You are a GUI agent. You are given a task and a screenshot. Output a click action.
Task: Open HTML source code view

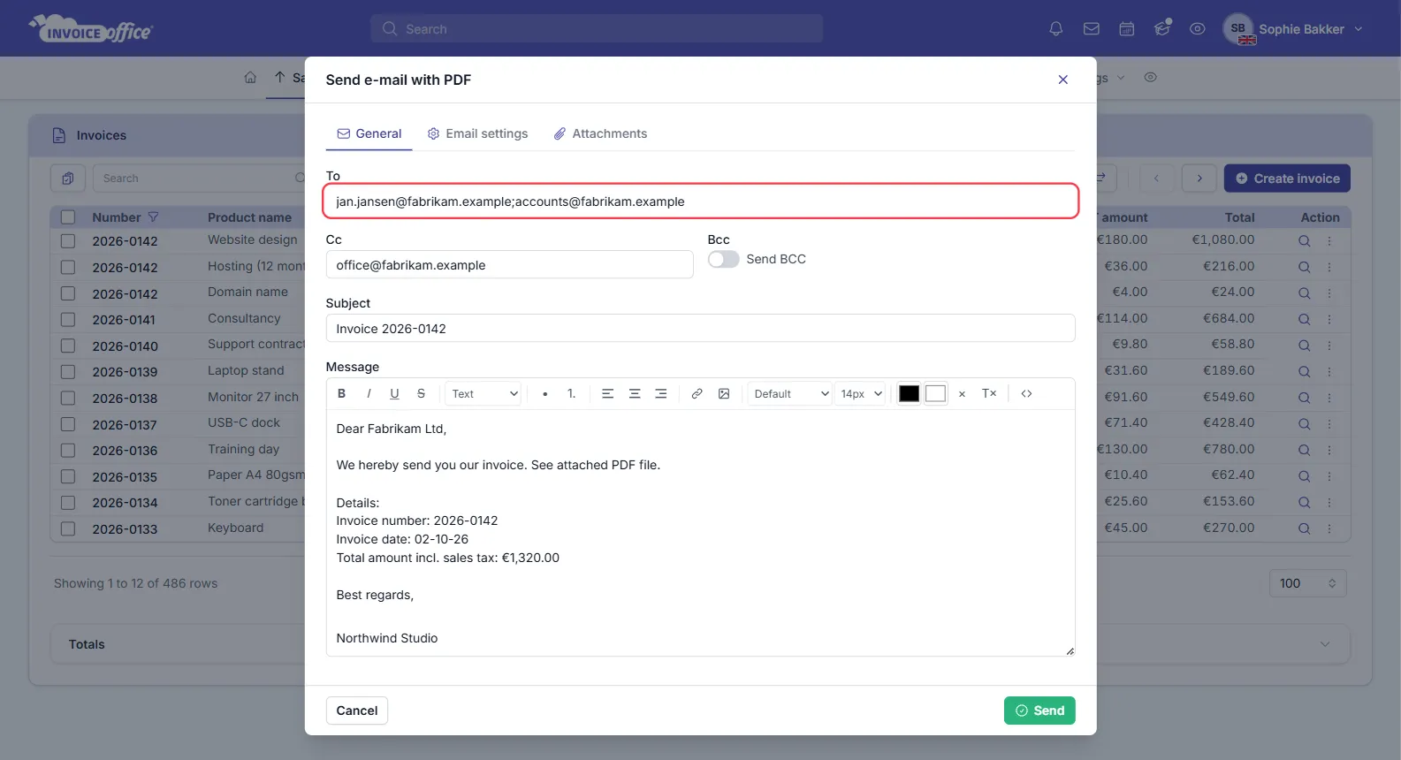(x=1026, y=394)
